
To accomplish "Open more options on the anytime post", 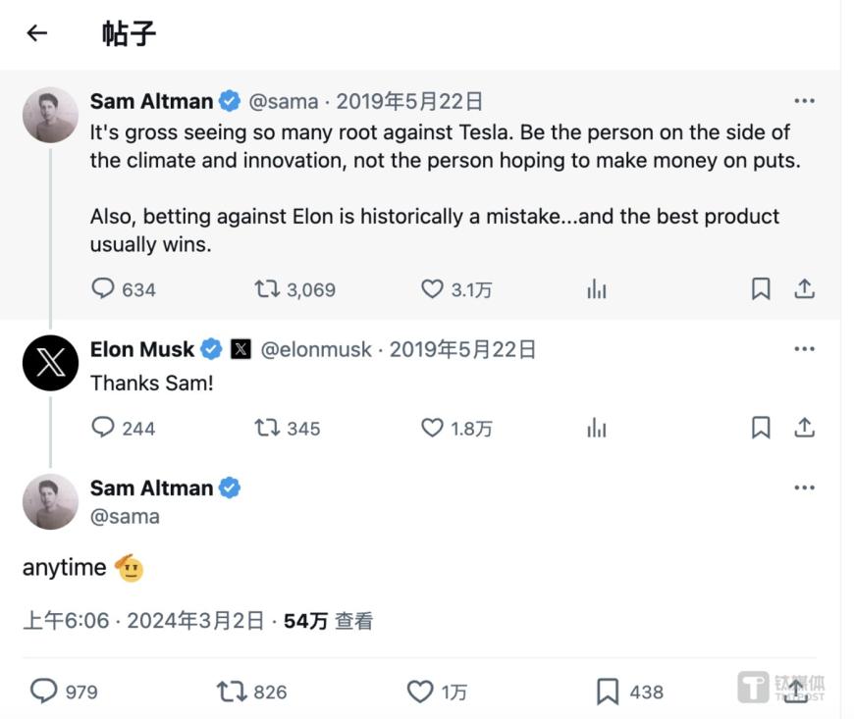I will tap(804, 488).
